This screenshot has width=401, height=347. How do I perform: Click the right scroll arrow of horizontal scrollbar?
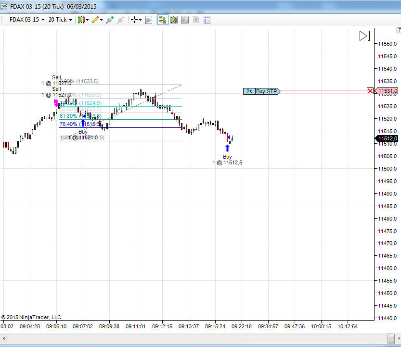[x=399, y=338]
